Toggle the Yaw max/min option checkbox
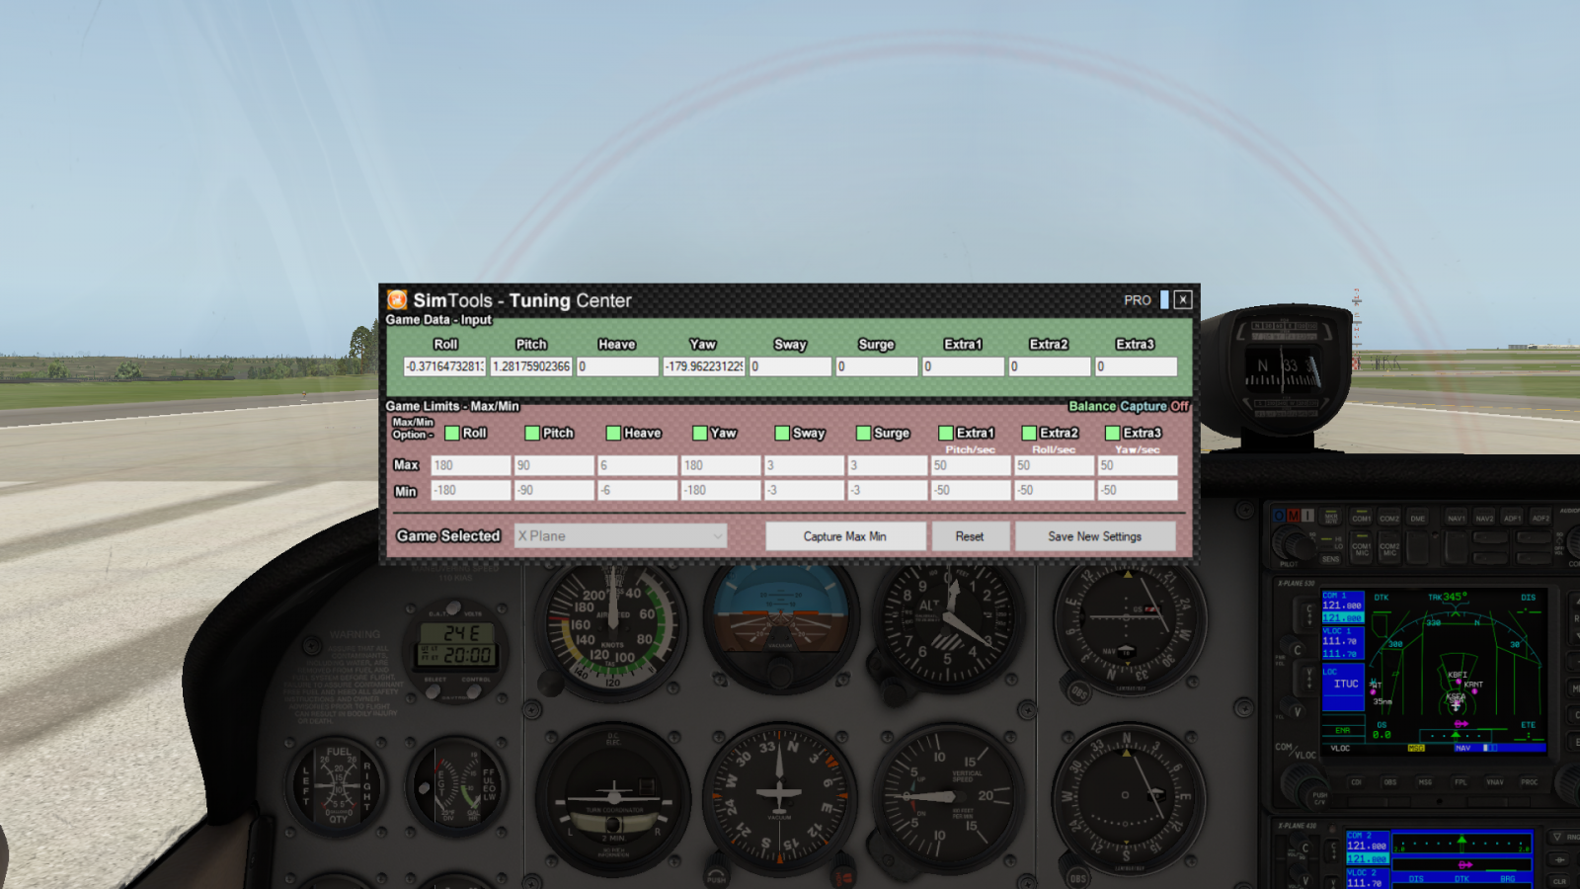 pos(700,433)
